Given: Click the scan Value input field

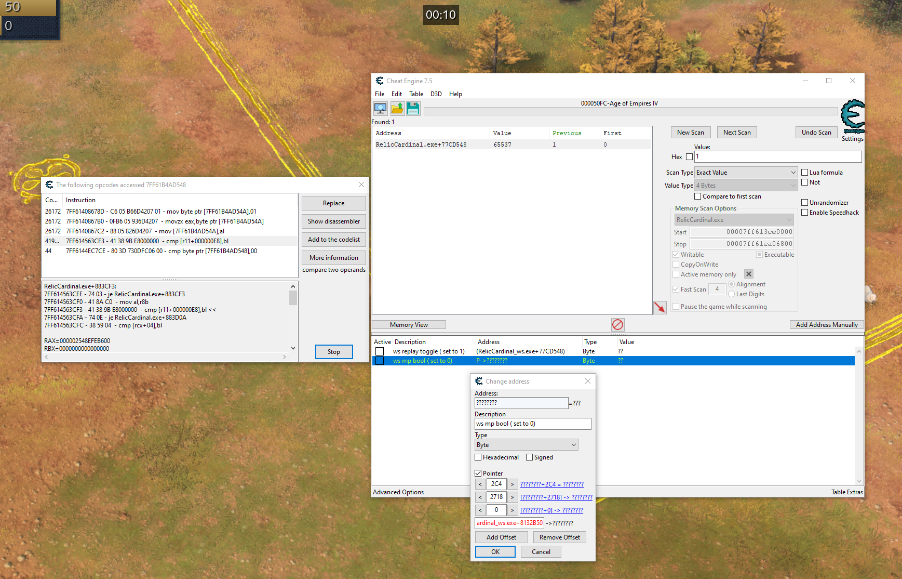Looking at the screenshot, I should [x=778, y=156].
